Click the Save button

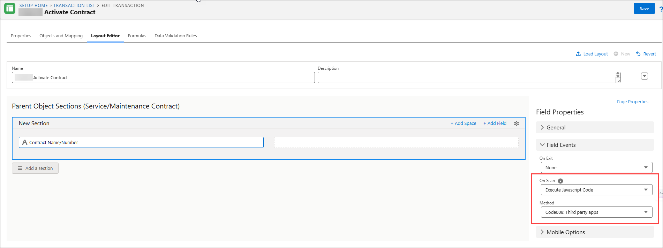click(644, 8)
